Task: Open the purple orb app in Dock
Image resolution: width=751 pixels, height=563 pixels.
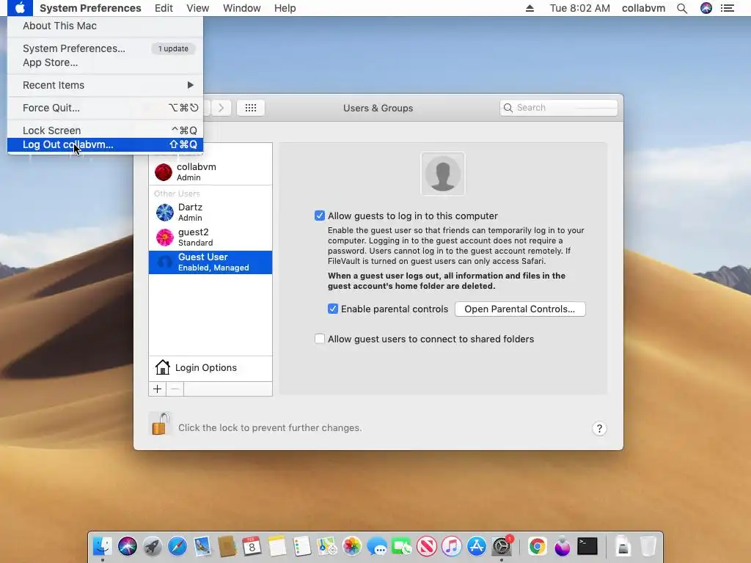Action: (x=563, y=546)
